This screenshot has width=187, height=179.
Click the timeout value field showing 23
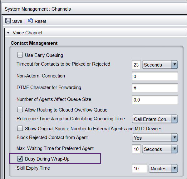pos(136,65)
